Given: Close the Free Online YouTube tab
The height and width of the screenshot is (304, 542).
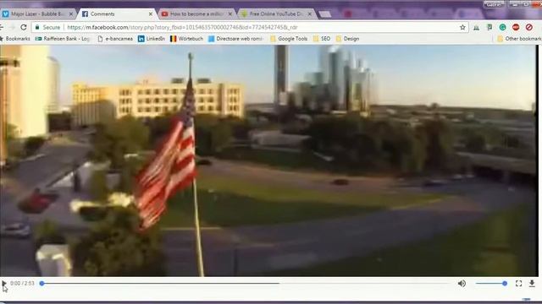Looking at the screenshot, I should pos(310,14).
